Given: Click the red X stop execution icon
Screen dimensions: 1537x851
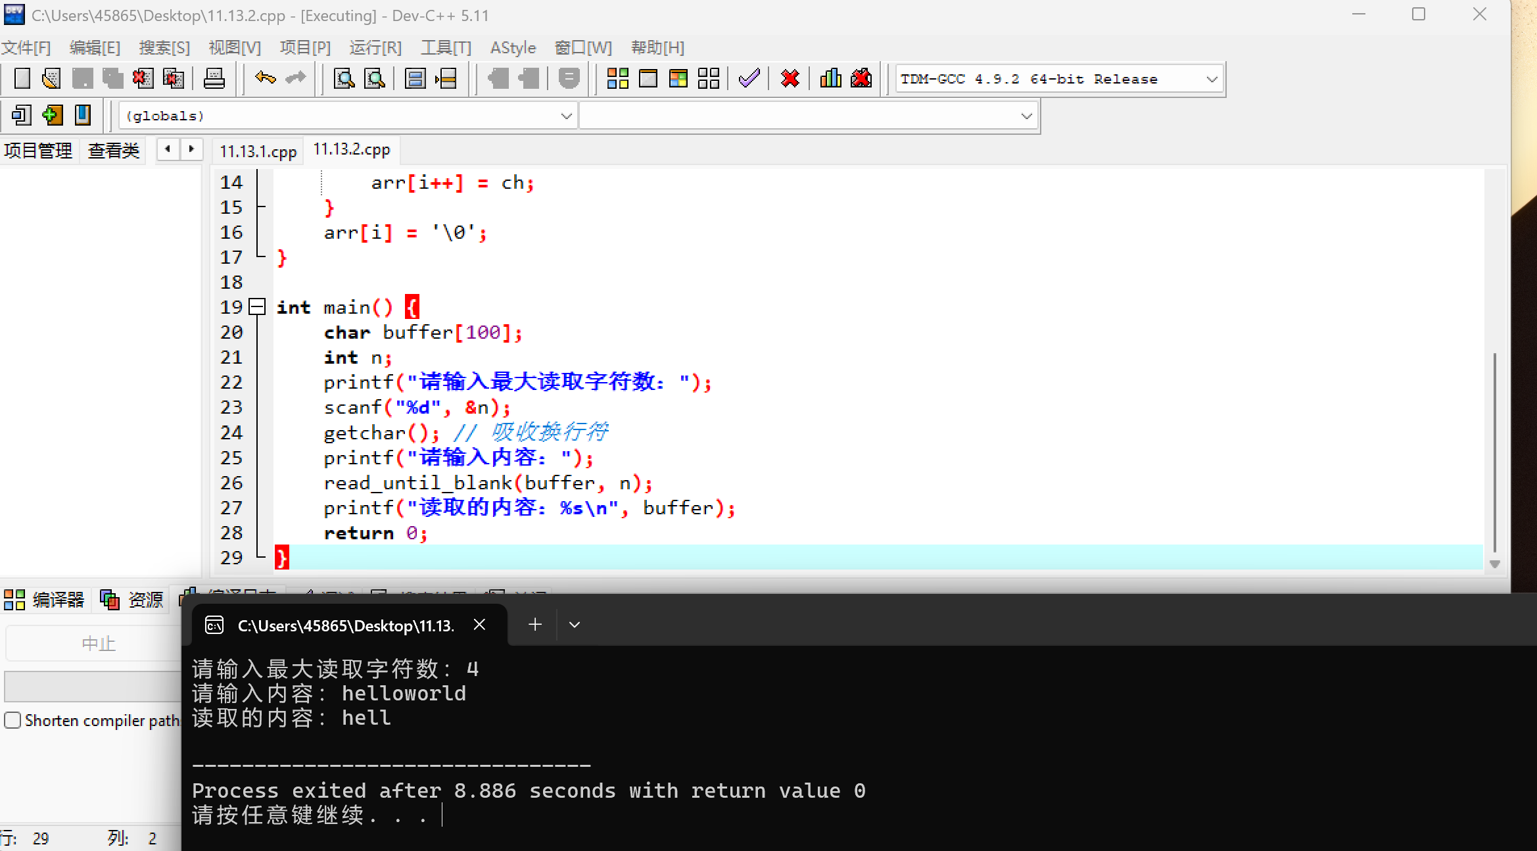Looking at the screenshot, I should 790,79.
